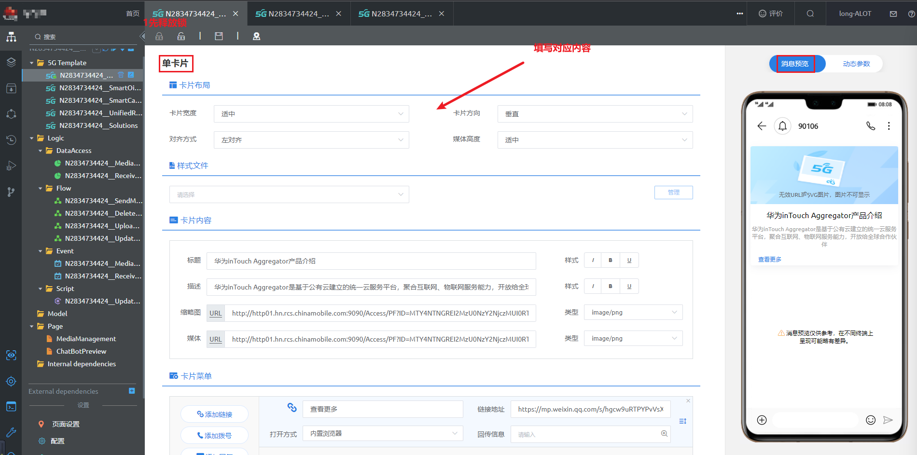Click the 标题 text input field
Image resolution: width=917 pixels, height=455 pixels.
click(371, 261)
